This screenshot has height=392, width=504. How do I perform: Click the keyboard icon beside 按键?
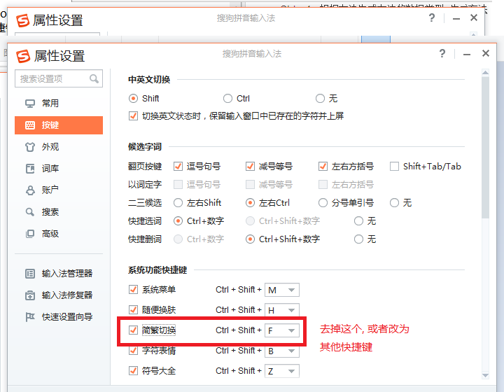click(30, 125)
